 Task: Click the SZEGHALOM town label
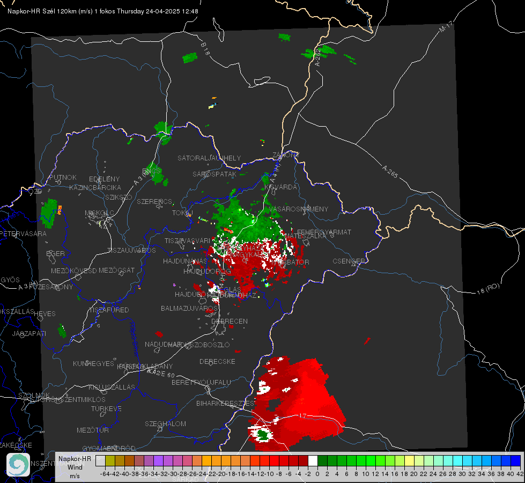click(165, 423)
